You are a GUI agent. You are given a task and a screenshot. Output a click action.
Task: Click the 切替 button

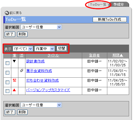(62, 48)
